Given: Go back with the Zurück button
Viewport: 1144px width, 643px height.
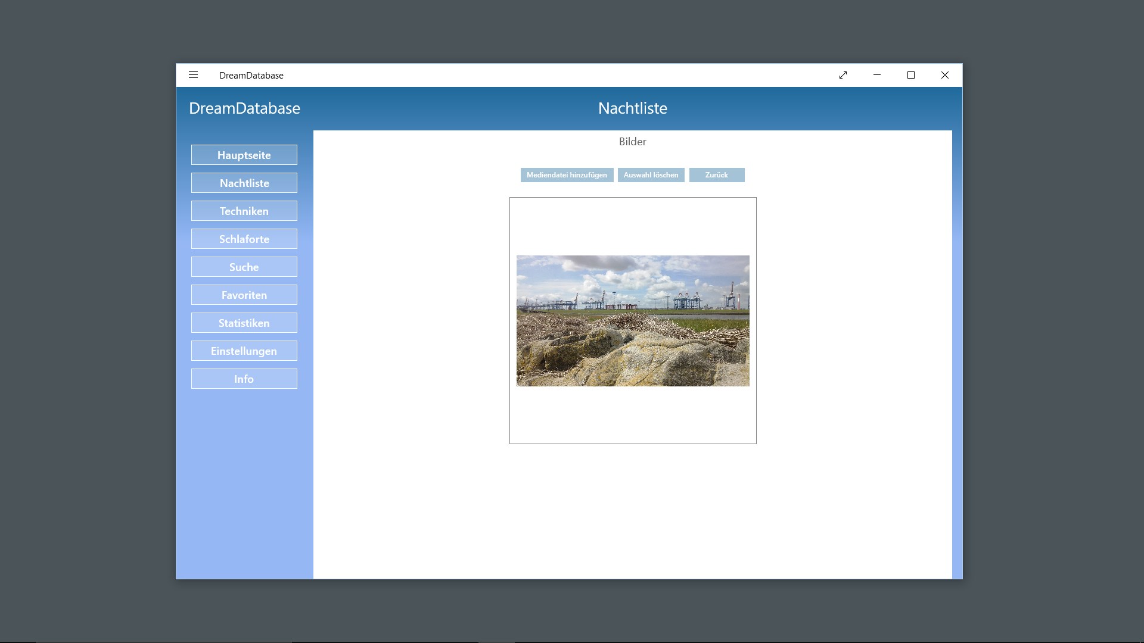Looking at the screenshot, I should click(716, 175).
